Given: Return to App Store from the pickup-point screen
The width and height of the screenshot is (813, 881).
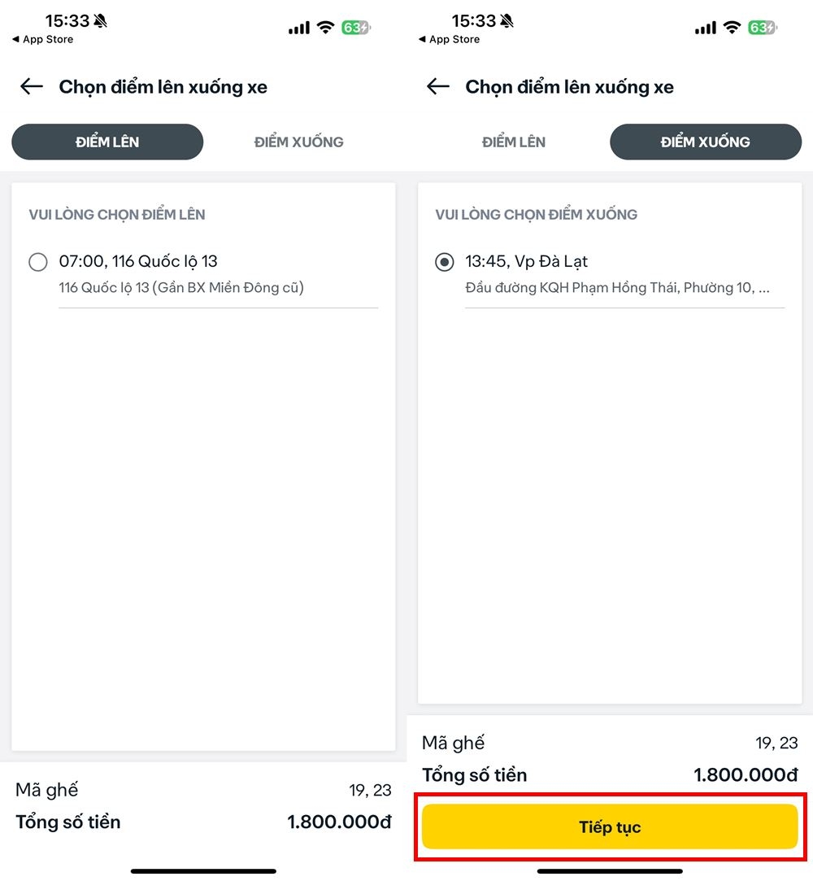Looking at the screenshot, I should click(43, 39).
